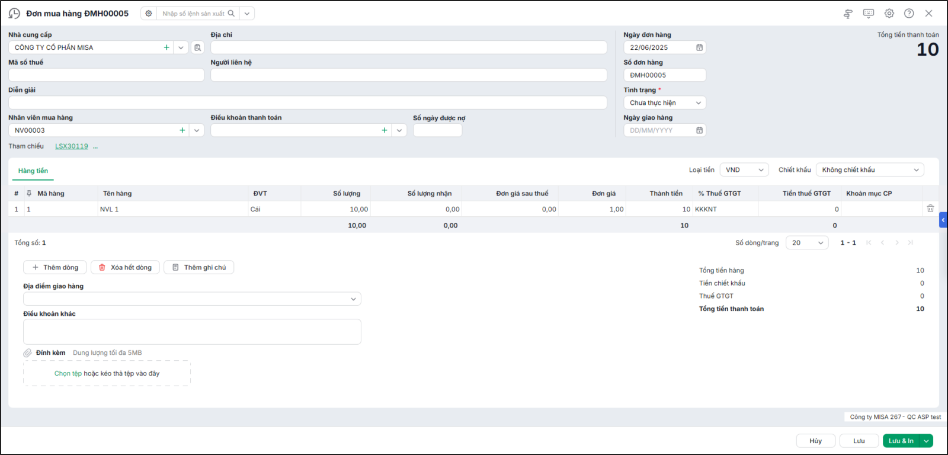
Task: Open the supplier lookup icon
Action: [x=198, y=47]
